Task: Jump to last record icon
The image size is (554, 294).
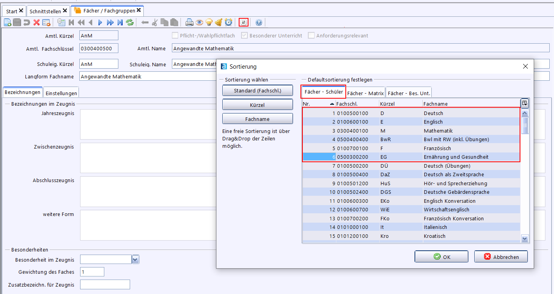Action: [120, 22]
